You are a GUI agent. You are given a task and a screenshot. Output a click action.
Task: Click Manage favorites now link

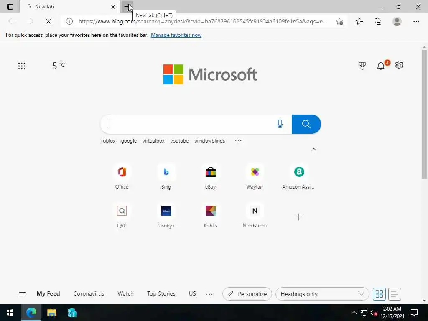[176, 35]
